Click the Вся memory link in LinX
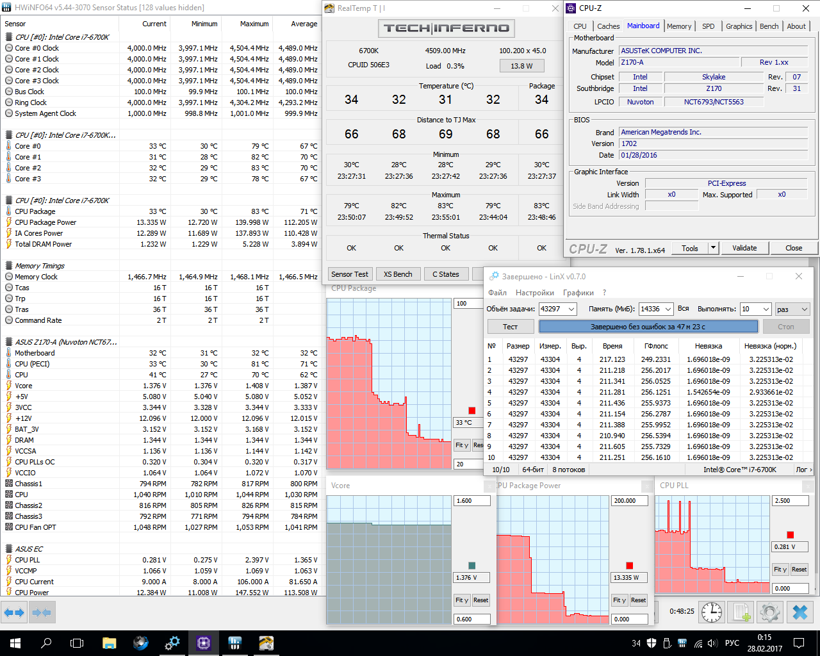The image size is (820, 656). (684, 309)
